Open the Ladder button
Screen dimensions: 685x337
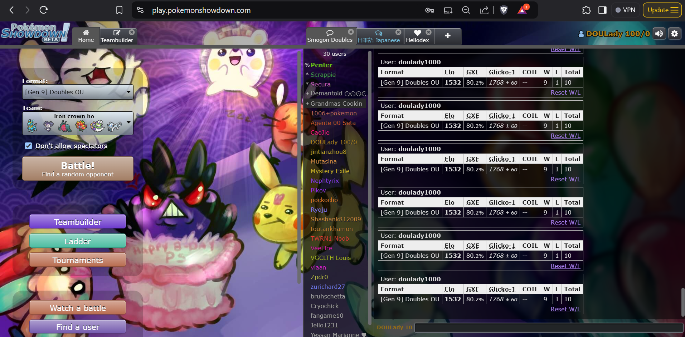78,241
